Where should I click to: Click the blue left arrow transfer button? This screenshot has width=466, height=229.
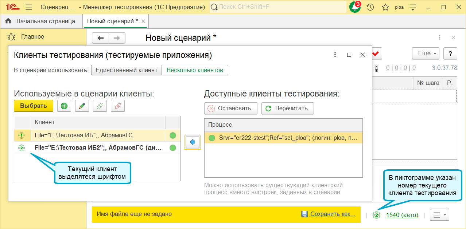[x=193, y=142]
